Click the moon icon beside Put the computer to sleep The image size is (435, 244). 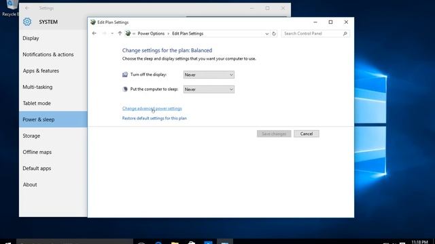click(125, 89)
